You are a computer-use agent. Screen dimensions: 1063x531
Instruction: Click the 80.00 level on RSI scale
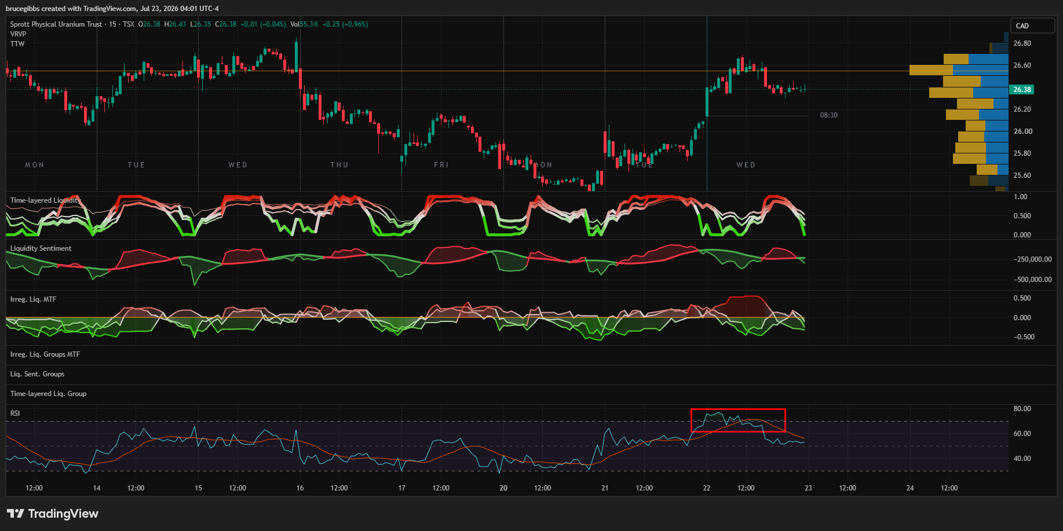1022,409
